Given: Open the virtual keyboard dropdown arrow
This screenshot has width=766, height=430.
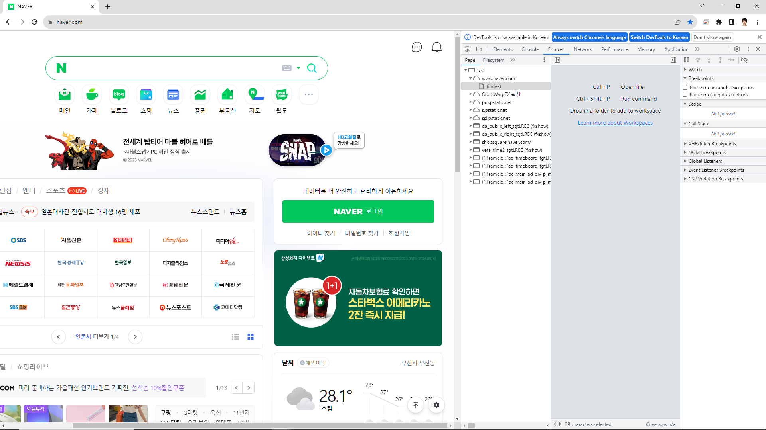Looking at the screenshot, I should [298, 68].
